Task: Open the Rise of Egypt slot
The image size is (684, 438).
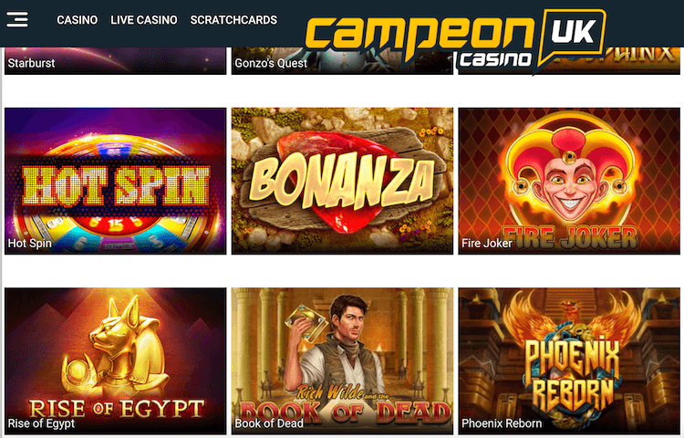Action: click(116, 360)
